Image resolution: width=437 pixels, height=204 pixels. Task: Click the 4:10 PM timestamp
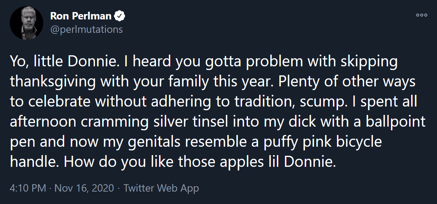coord(28,188)
